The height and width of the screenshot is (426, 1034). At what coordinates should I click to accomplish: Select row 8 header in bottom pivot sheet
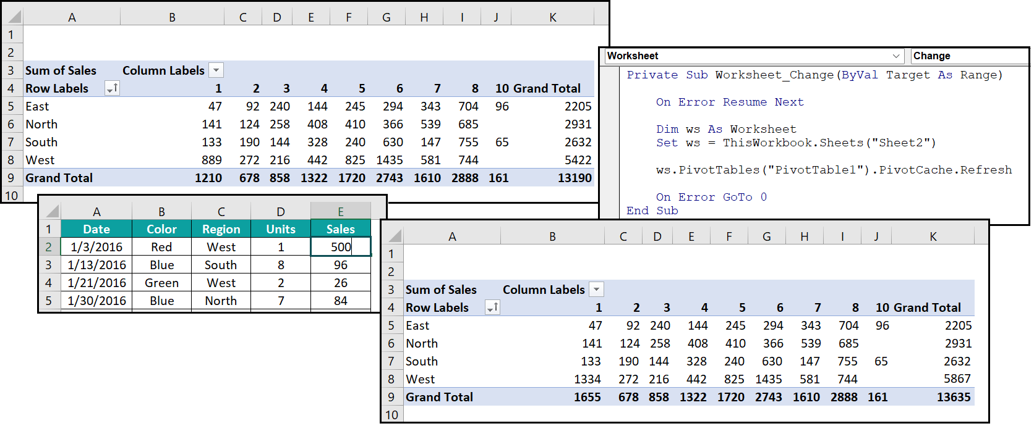click(x=391, y=379)
